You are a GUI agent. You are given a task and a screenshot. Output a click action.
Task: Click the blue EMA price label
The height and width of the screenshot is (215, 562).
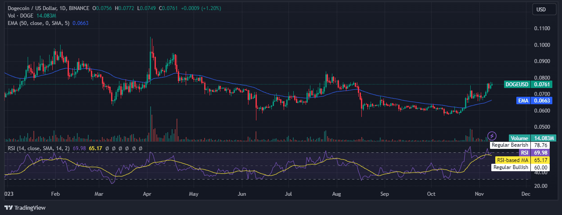coord(523,100)
